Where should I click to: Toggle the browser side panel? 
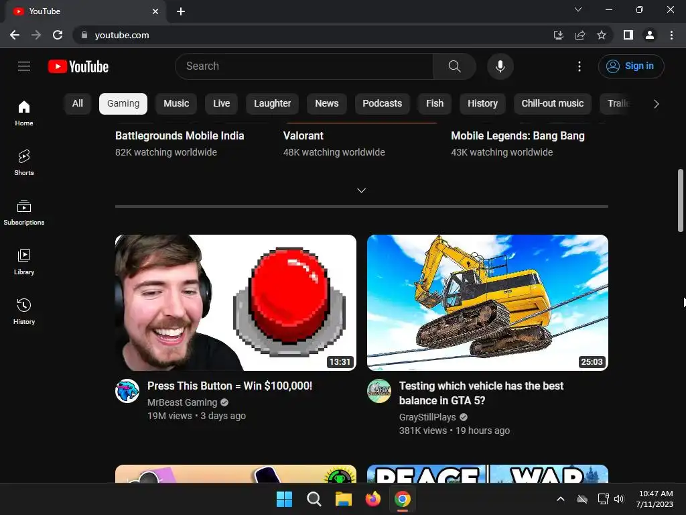[628, 35]
